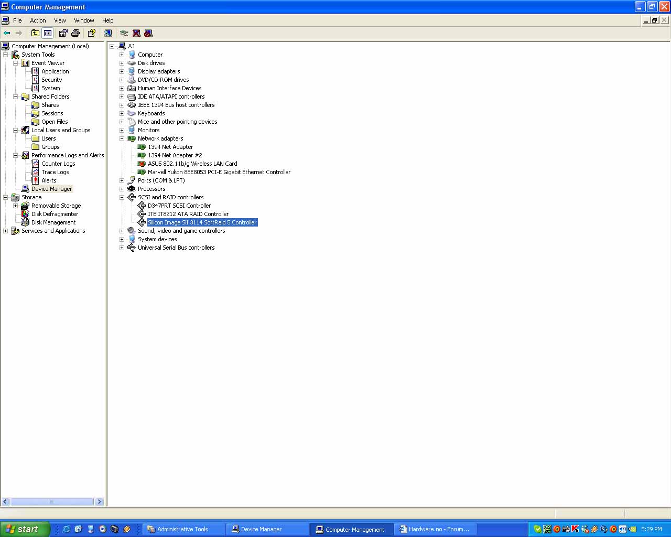This screenshot has width=671, height=537.
Task: Expand Services and Applications node
Action: pos(6,231)
